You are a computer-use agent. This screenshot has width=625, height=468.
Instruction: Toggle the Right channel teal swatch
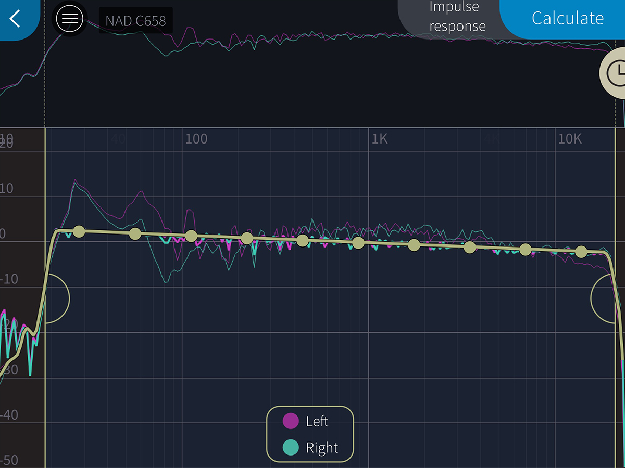[x=291, y=447]
